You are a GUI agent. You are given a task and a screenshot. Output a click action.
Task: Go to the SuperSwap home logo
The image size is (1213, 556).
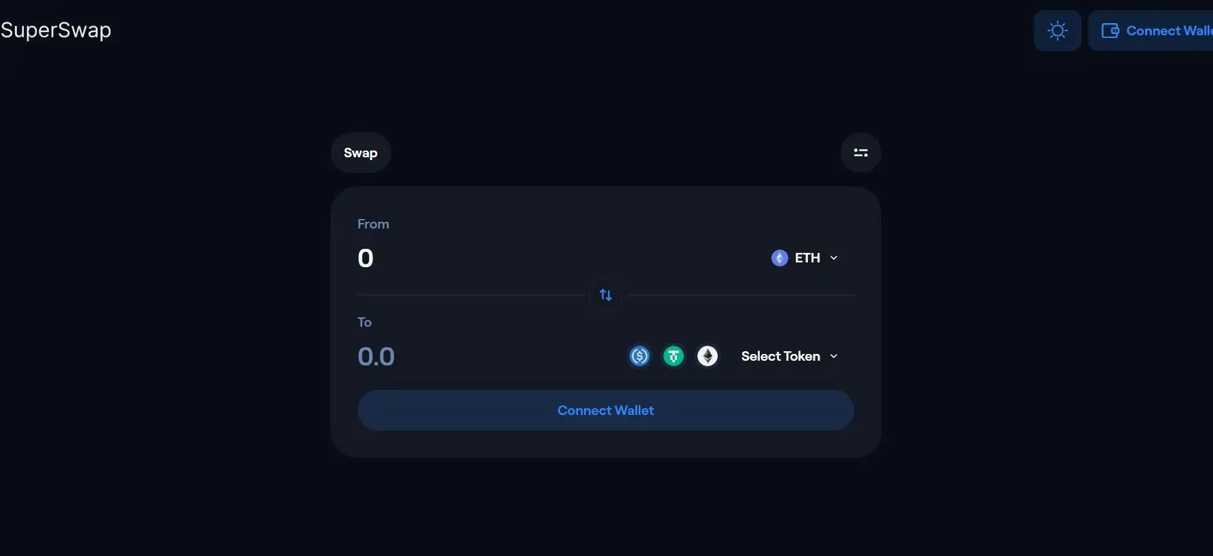coord(56,30)
